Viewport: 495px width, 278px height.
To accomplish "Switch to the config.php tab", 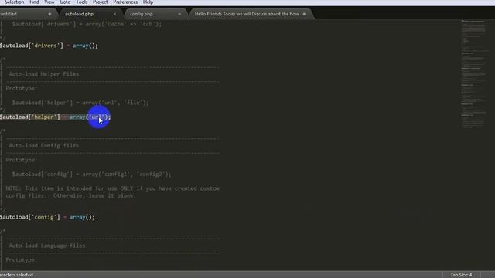I will 155,14.
